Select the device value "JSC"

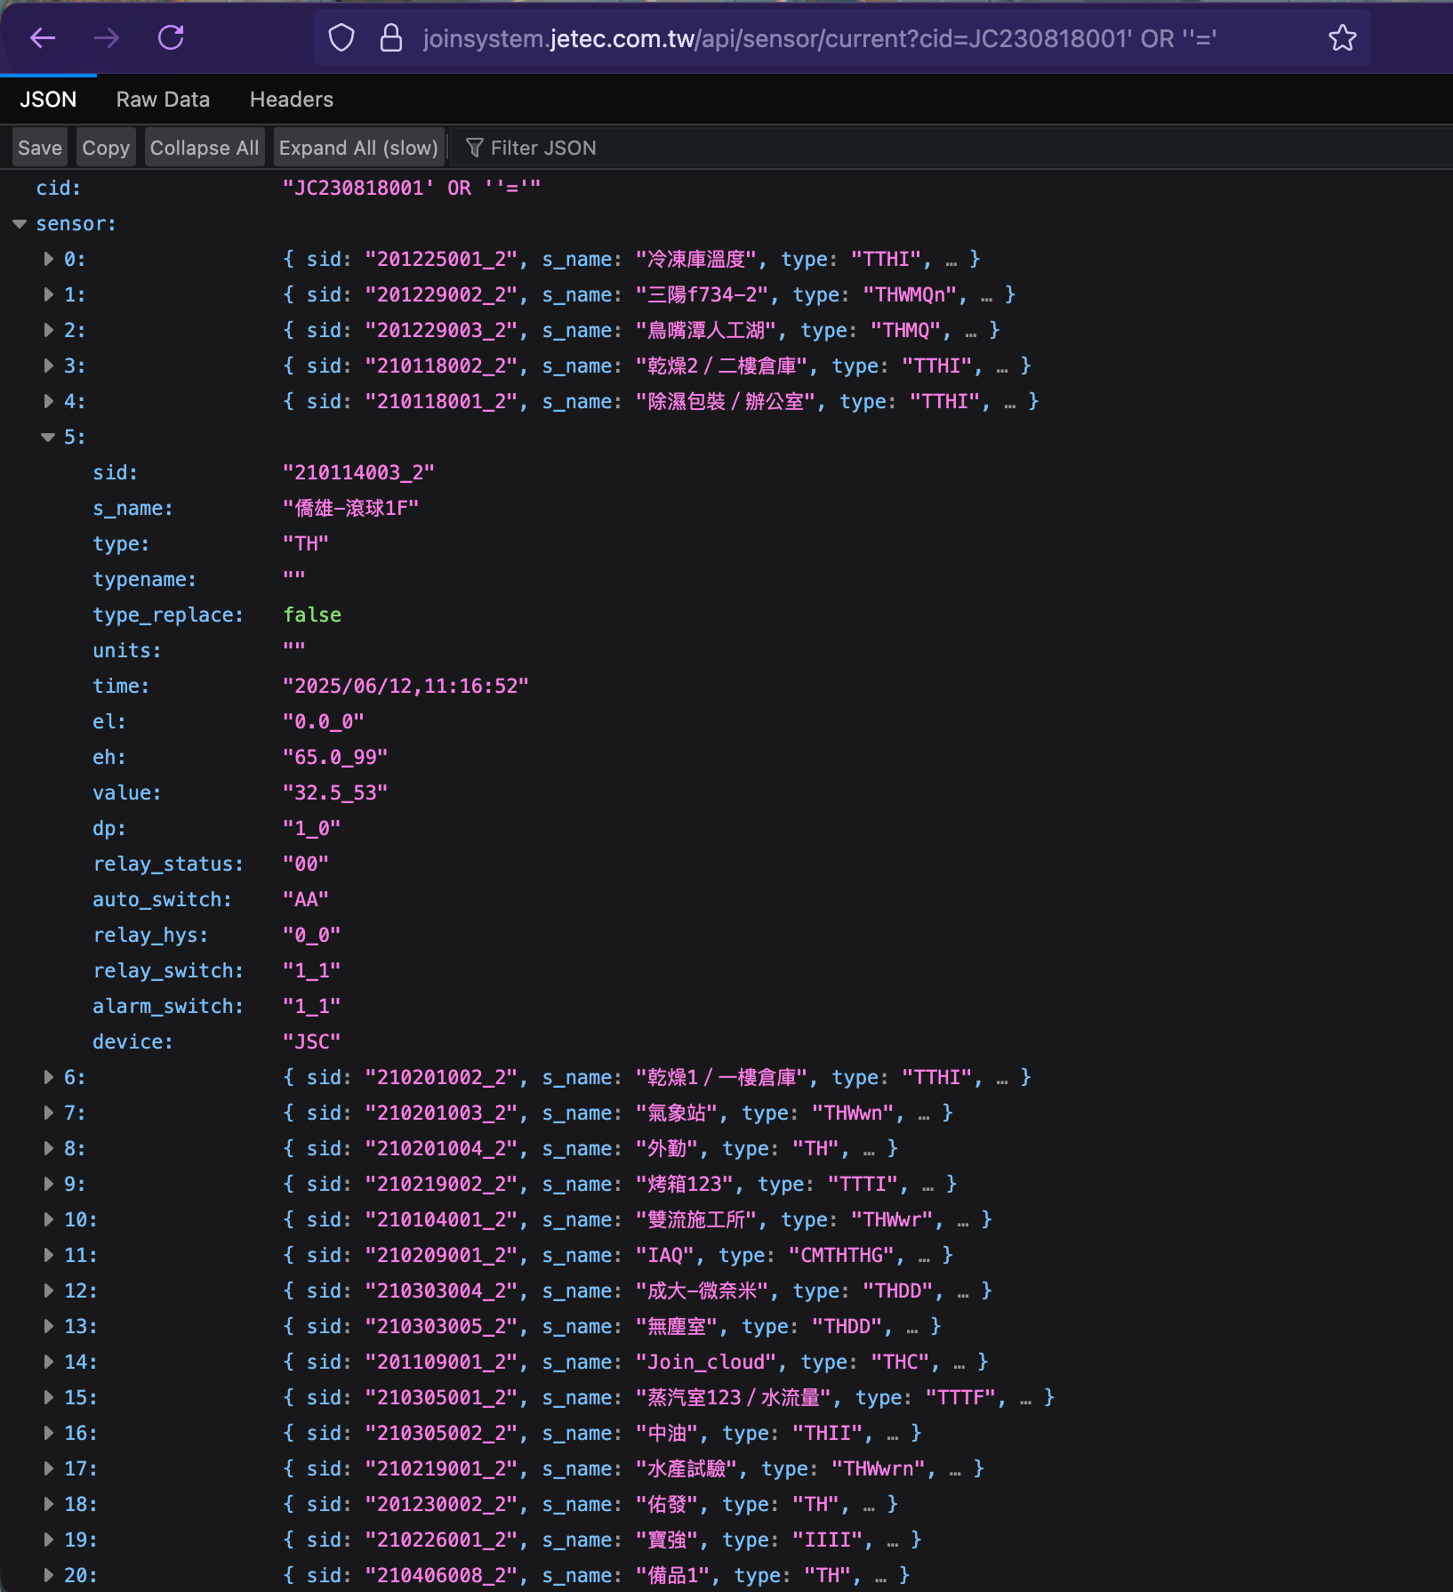pos(311,1041)
